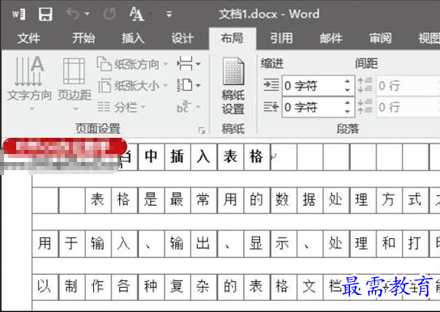
Task: Open the 文件 tab
Action: [x=28, y=38]
